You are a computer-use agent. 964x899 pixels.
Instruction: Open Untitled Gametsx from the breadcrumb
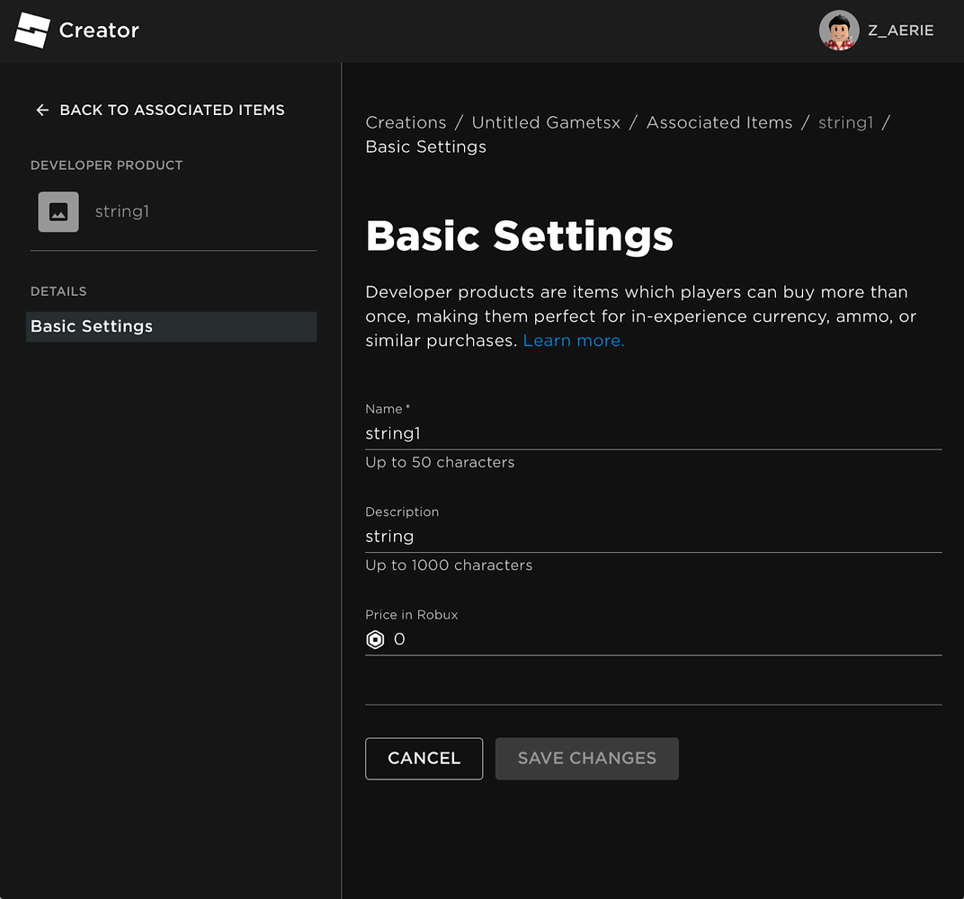[545, 122]
